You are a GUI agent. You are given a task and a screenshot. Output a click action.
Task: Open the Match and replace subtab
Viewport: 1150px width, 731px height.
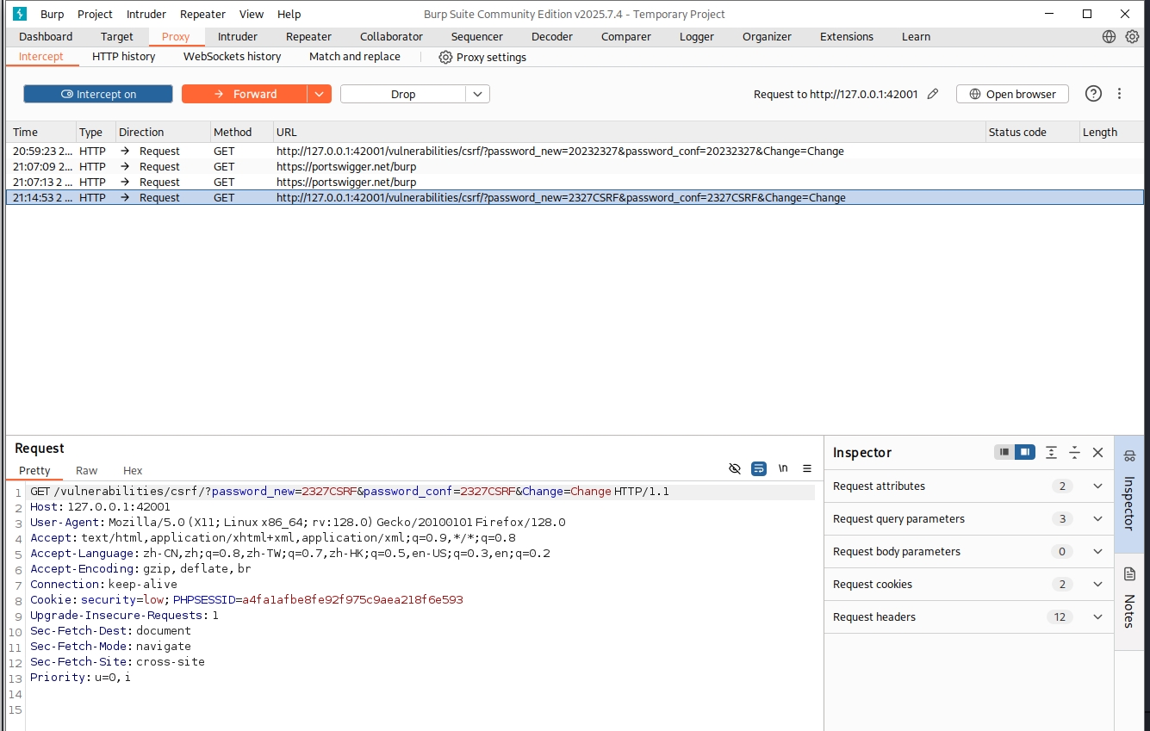coord(355,57)
